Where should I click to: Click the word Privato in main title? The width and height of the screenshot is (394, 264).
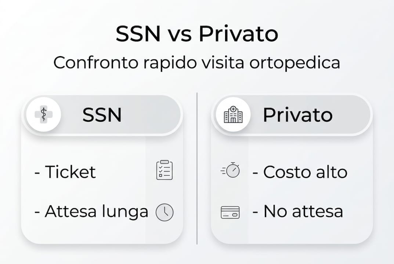click(238, 34)
